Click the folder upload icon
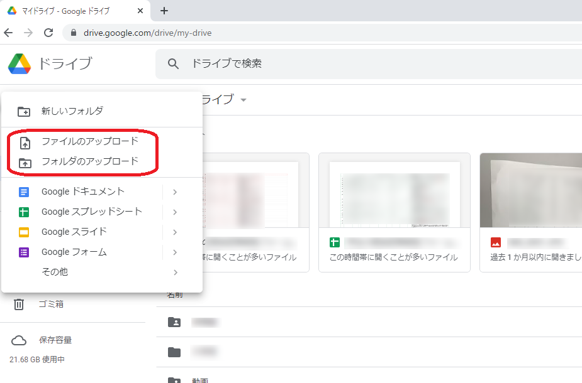This screenshot has height=383, width=582. [25, 163]
